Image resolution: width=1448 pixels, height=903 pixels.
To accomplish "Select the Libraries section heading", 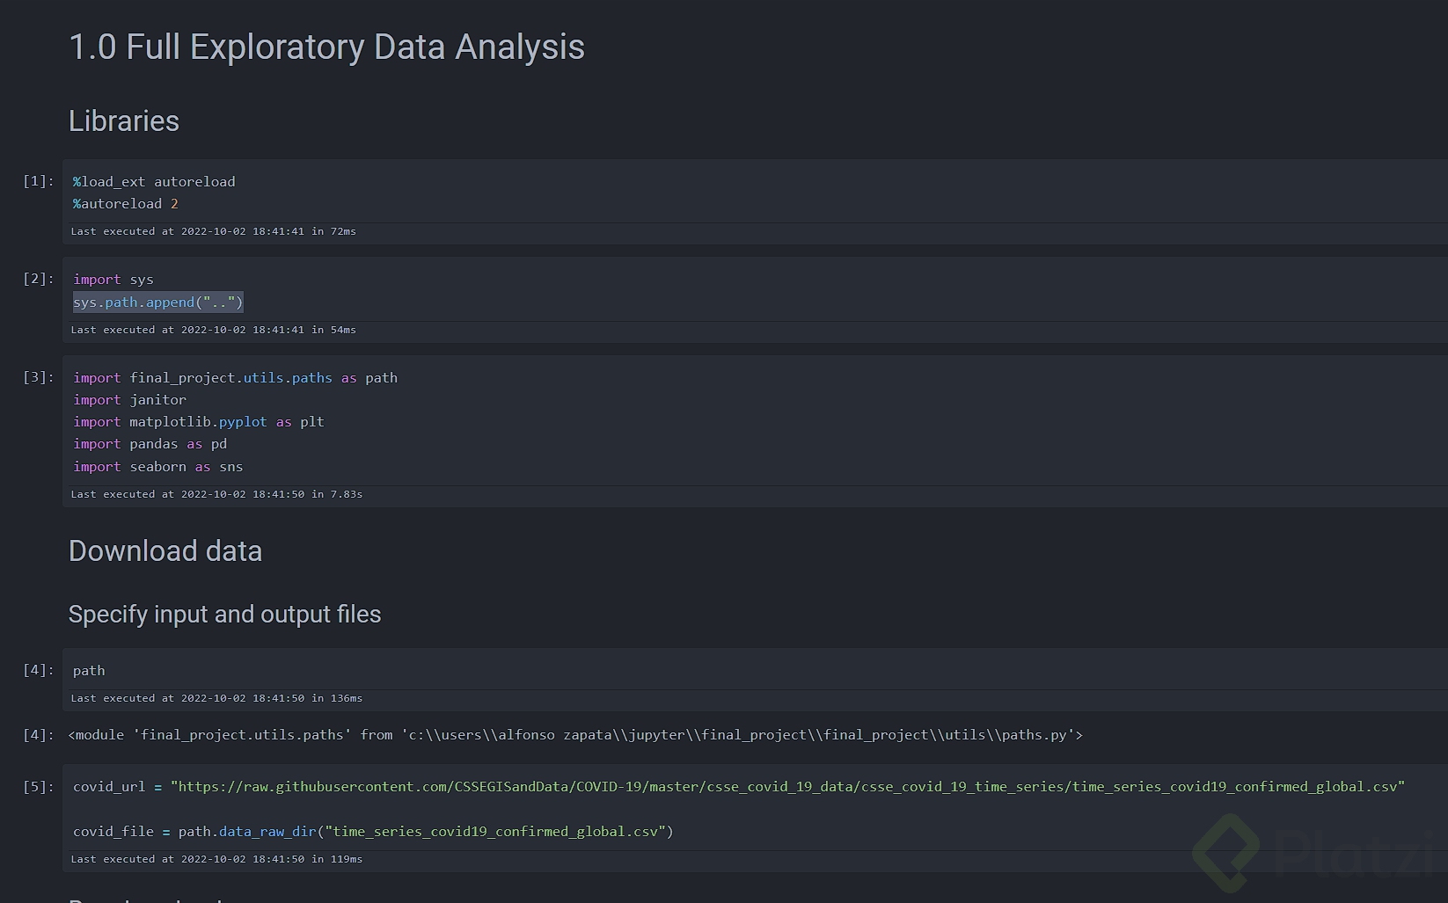I will pyautogui.click(x=124, y=121).
